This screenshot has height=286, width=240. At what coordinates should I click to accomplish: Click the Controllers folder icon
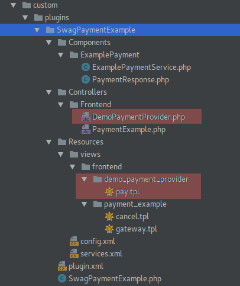62,92
